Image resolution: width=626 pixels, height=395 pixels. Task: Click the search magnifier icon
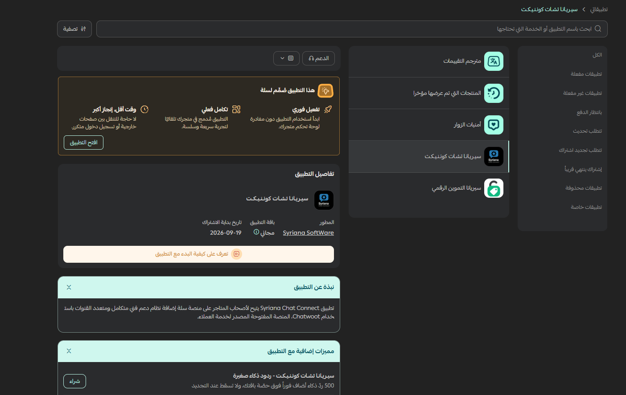click(x=598, y=29)
